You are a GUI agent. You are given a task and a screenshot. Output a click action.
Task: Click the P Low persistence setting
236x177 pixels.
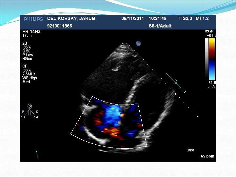[x=28, y=55]
